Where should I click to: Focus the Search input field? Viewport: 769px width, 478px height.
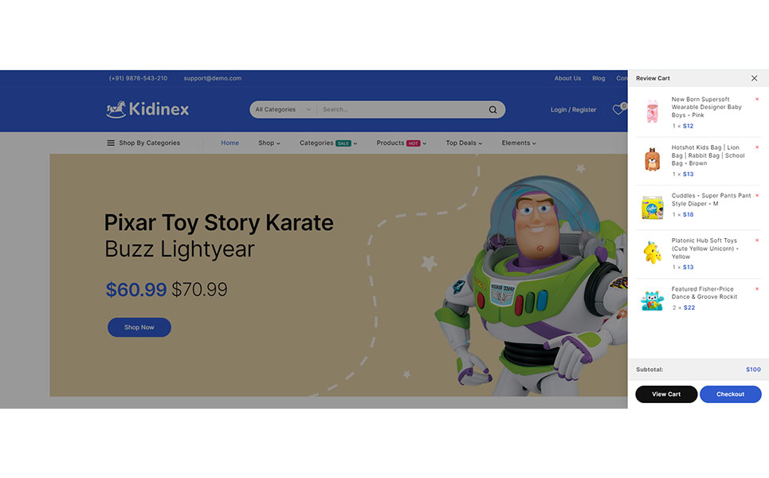tap(402, 110)
